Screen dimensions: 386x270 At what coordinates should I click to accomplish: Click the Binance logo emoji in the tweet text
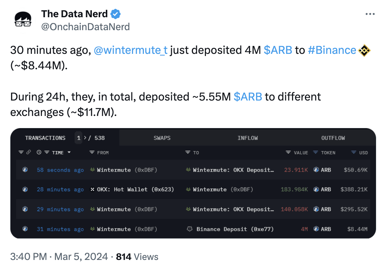363,51
